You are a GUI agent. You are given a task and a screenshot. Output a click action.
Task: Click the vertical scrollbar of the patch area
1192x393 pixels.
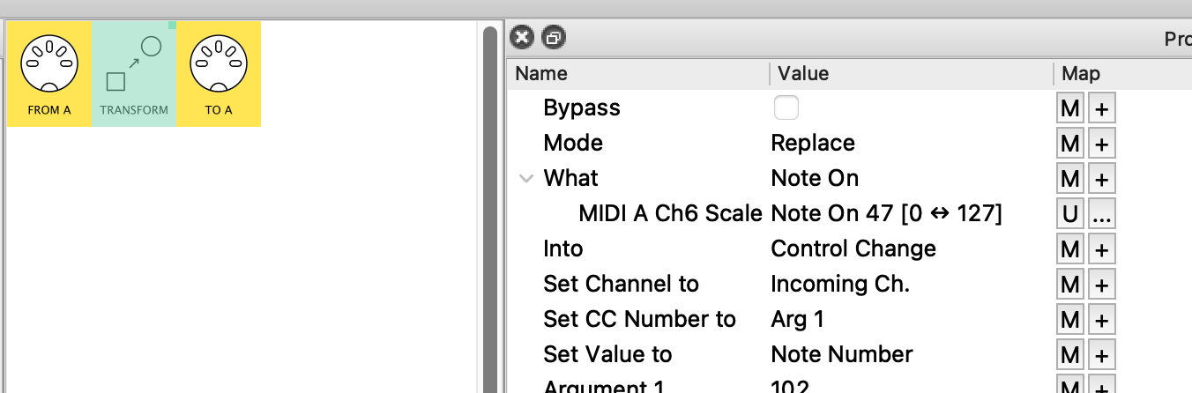coord(492,203)
